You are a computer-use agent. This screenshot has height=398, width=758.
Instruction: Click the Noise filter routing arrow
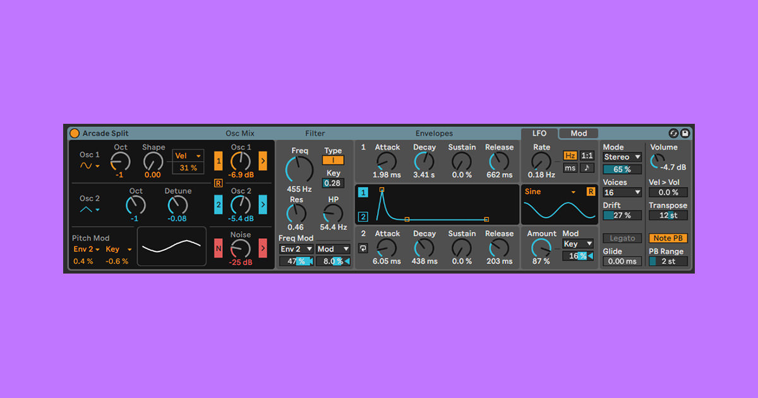tap(263, 248)
